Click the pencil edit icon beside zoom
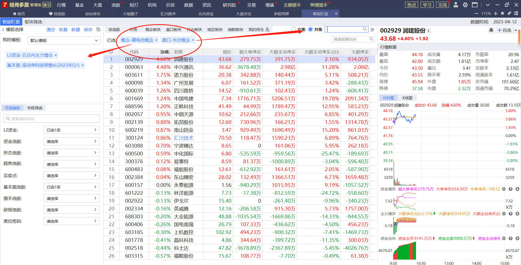The image size is (521, 265). pos(509,14)
